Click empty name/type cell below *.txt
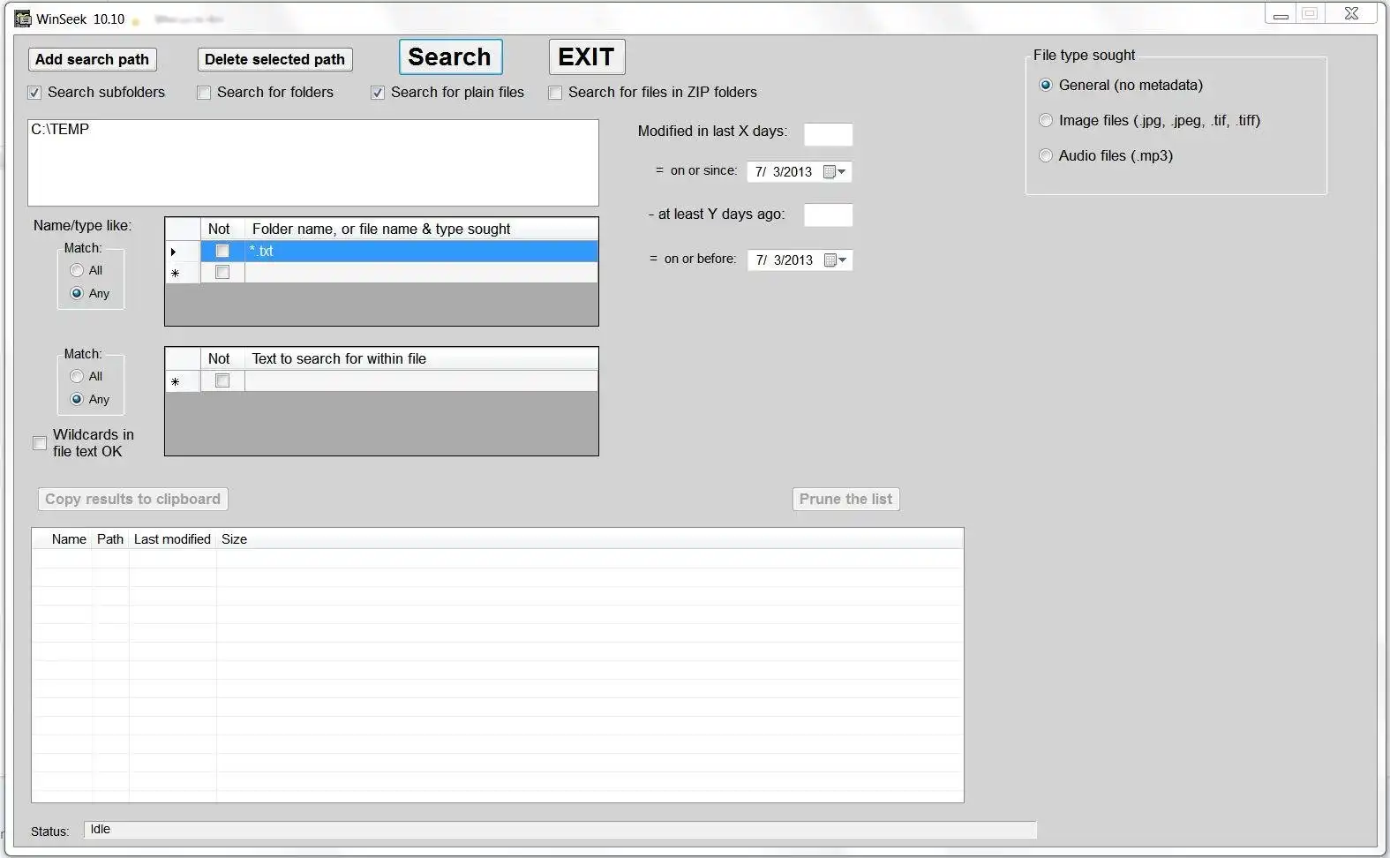This screenshot has height=858, width=1390. coord(421,273)
